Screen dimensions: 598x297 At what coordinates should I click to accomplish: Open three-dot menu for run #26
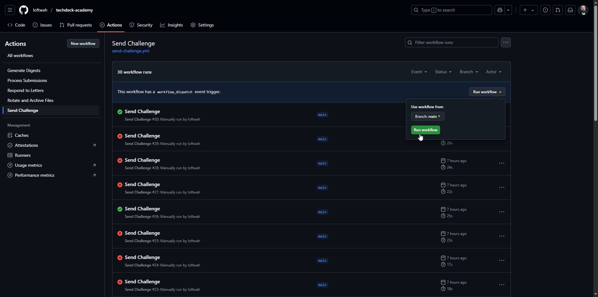[x=502, y=212]
